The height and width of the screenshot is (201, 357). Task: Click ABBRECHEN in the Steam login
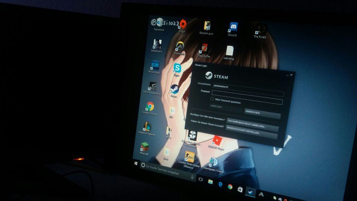(262, 113)
